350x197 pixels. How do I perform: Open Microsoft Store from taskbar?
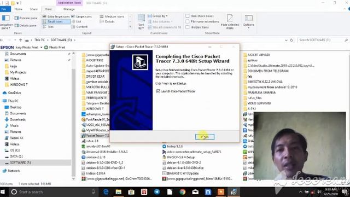131,192
